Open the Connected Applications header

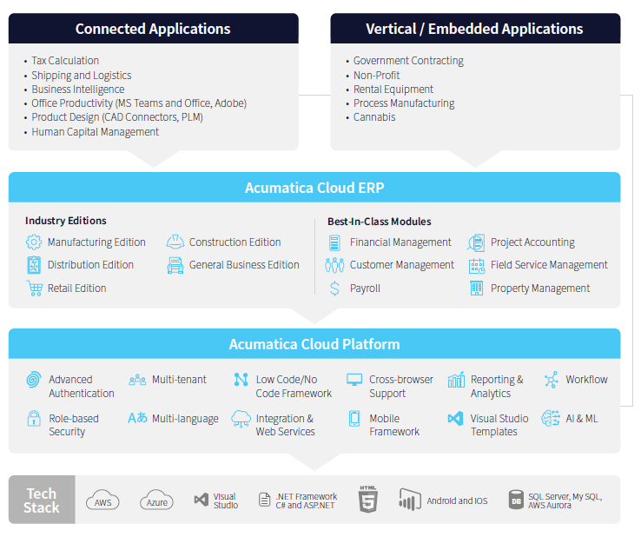tap(153, 29)
